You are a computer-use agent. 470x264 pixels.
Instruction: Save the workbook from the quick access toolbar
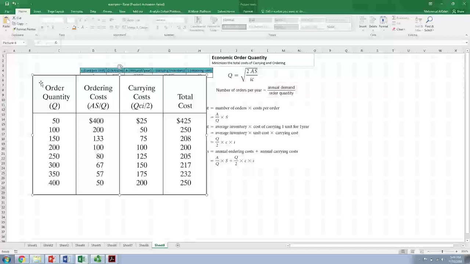[x=7, y=4]
